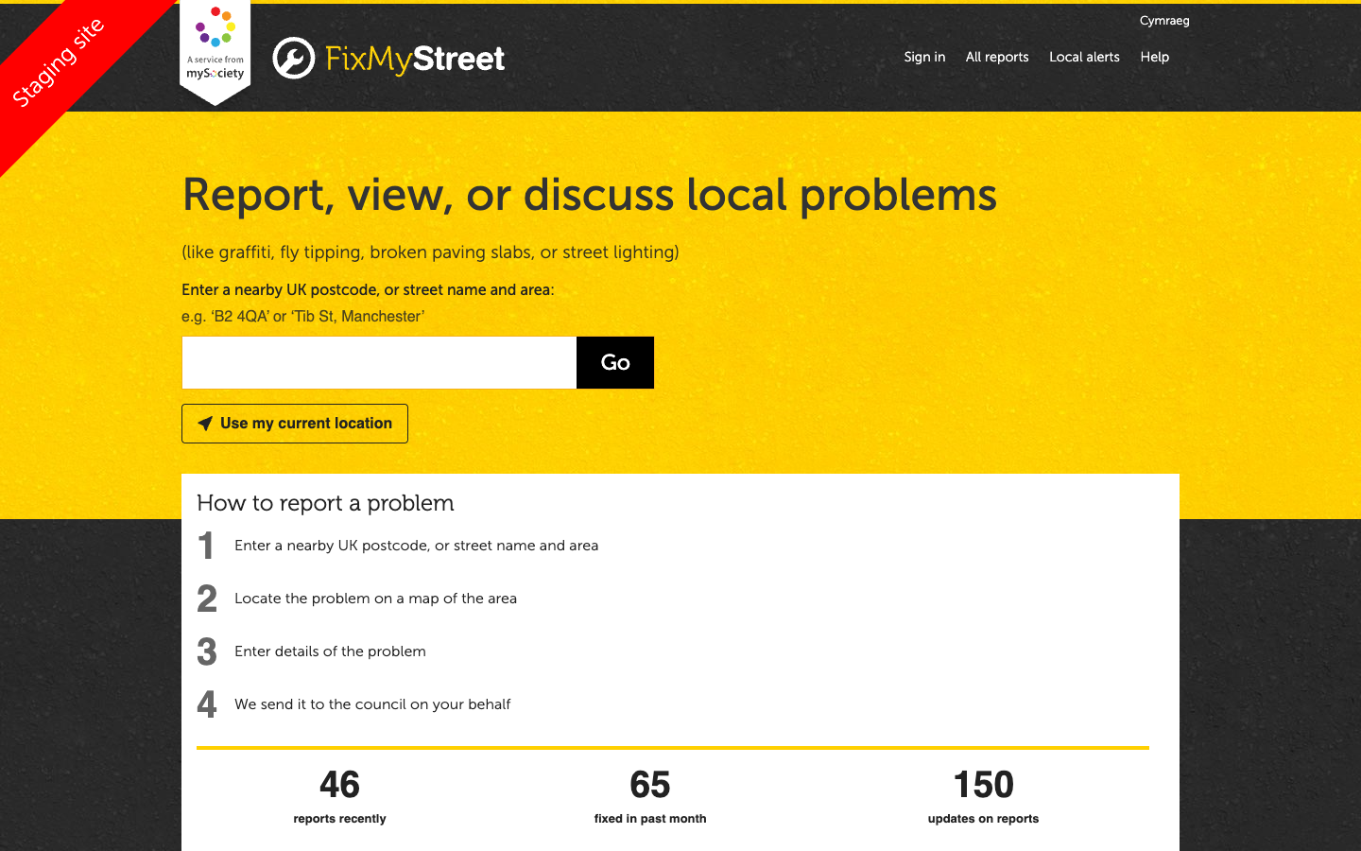
Task: Click the FixMyStreet wordmark in the header
Action: coord(413,60)
